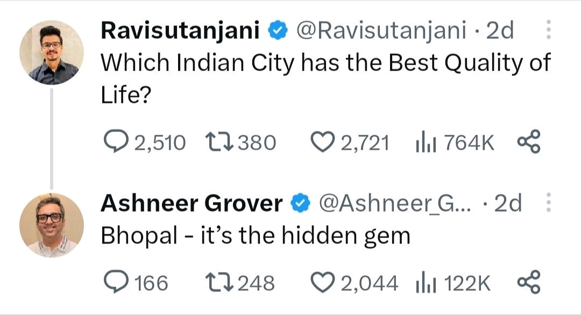This screenshot has height=315, width=581.
Task: View analytics of Ravisutanjani's tweet
Action: click(x=424, y=143)
